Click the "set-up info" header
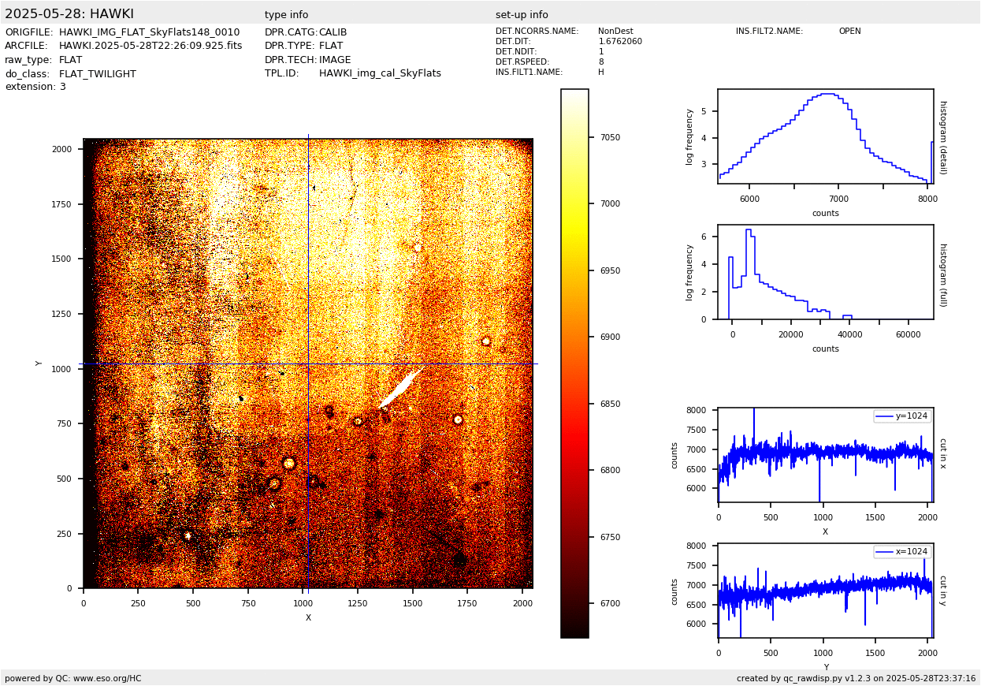The width and height of the screenshot is (981, 686). [x=522, y=15]
